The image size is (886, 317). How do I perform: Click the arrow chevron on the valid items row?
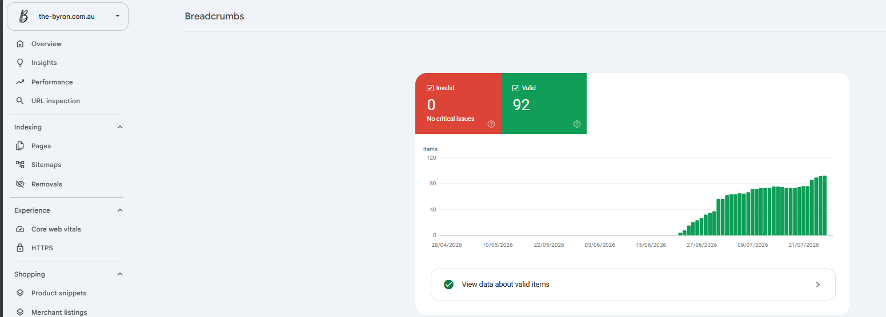818,285
